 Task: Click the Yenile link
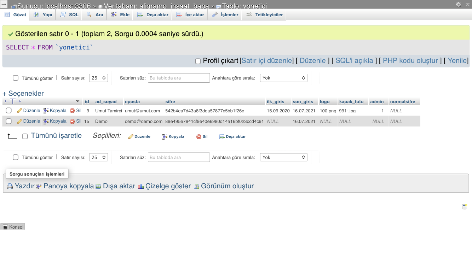(457, 61)
